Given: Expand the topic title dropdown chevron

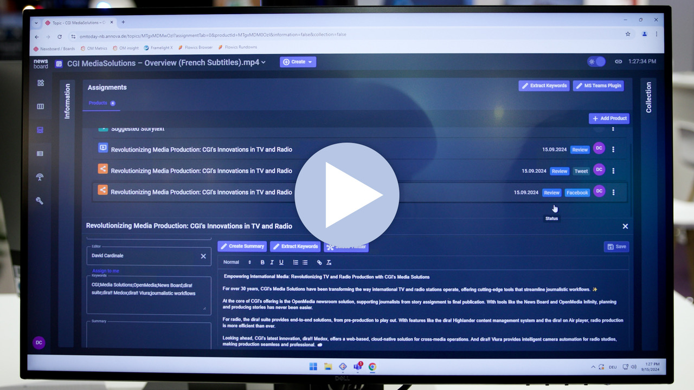Looking at the screenshot, I should point(264,63).
